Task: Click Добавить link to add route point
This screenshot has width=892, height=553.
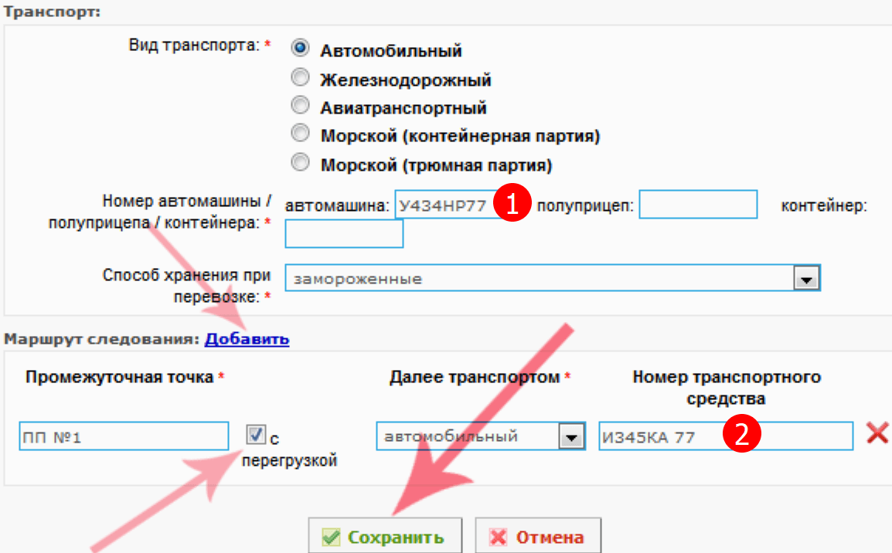Action: (x=247, y=338)
